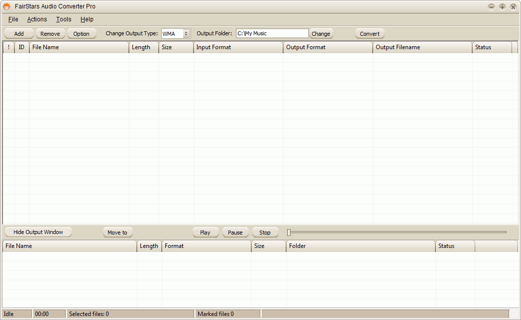
Task: Click the Move to button
Action: pyautogui.click(x=117, y=232)
